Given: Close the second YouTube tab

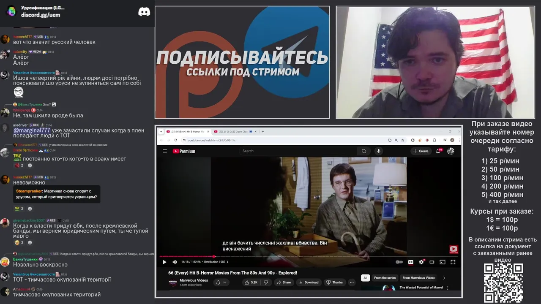Looking at the screenshot, I should coord(255,131).
